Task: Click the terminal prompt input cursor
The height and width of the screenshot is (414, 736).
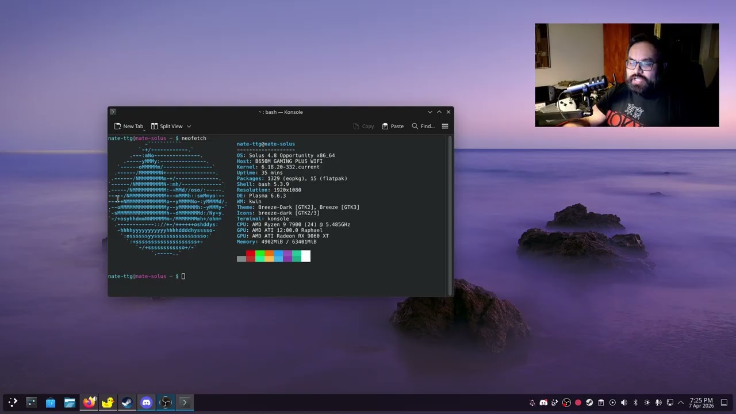Action: point(183,276)
